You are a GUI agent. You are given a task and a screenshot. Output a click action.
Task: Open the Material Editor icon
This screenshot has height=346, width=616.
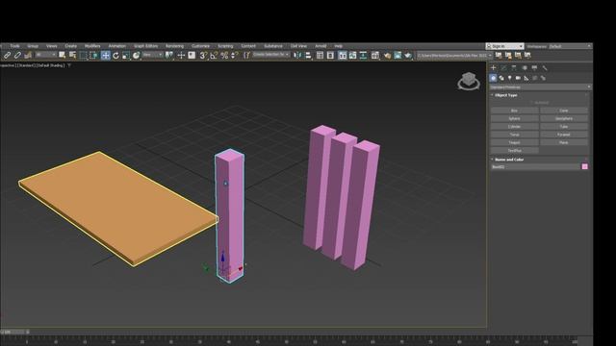(x=375, y=56)
